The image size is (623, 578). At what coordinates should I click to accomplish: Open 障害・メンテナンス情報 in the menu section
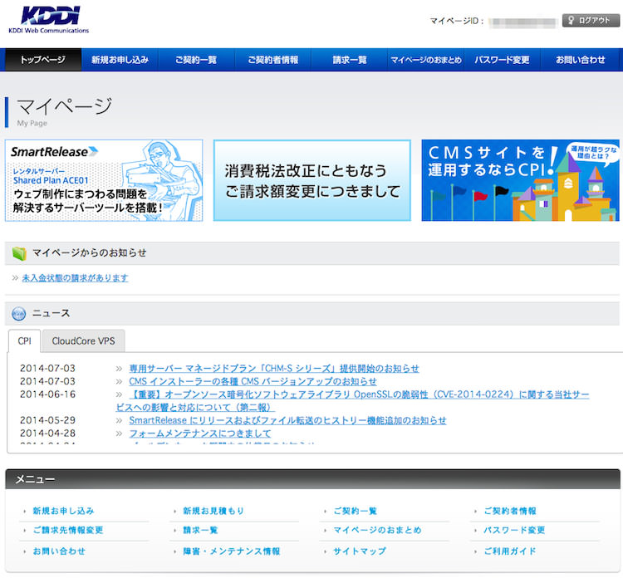(231, 551)
